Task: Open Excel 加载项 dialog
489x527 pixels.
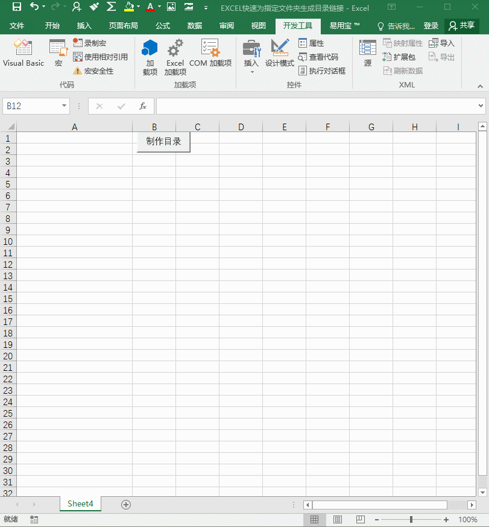Action: click(175, 57)
